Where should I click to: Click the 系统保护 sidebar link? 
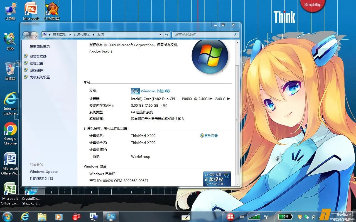click(x=36, y=70)
